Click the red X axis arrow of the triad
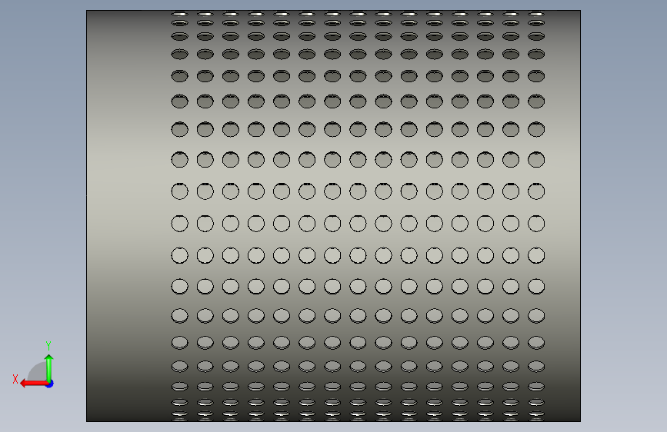This screenshot has width=667, height=432. tap(33, 384)
